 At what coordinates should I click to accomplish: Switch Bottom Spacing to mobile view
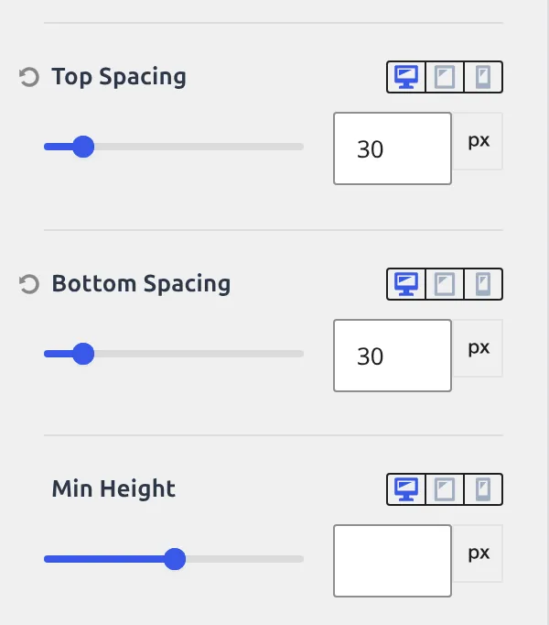[x=483, y=284]
